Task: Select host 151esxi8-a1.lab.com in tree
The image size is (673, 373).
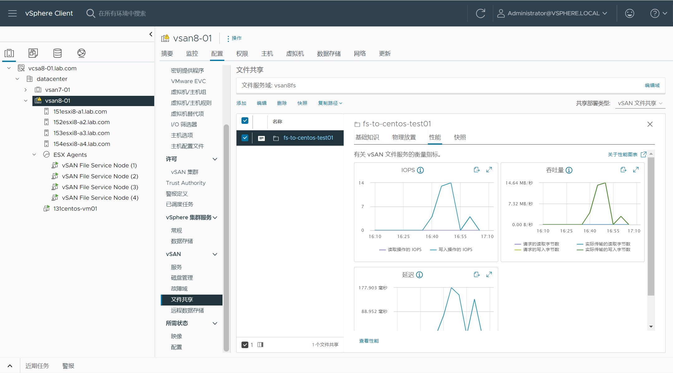Action: pos(80,112)
